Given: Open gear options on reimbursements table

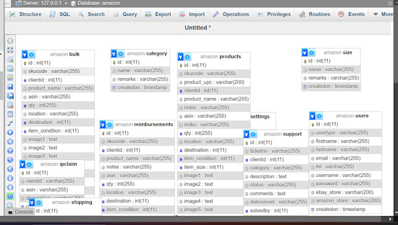Looking at the screenshot, I should [x=109, y=125].
